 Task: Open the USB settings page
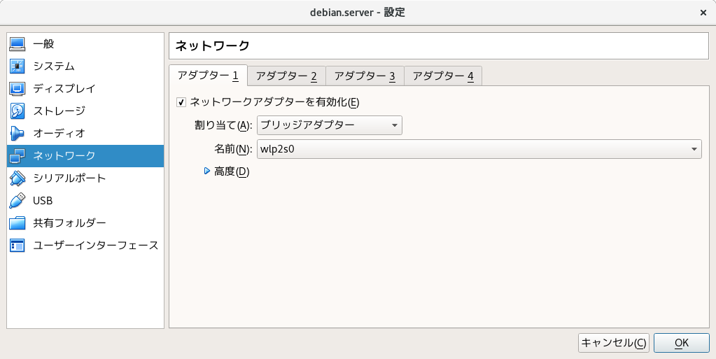point(85,201)
